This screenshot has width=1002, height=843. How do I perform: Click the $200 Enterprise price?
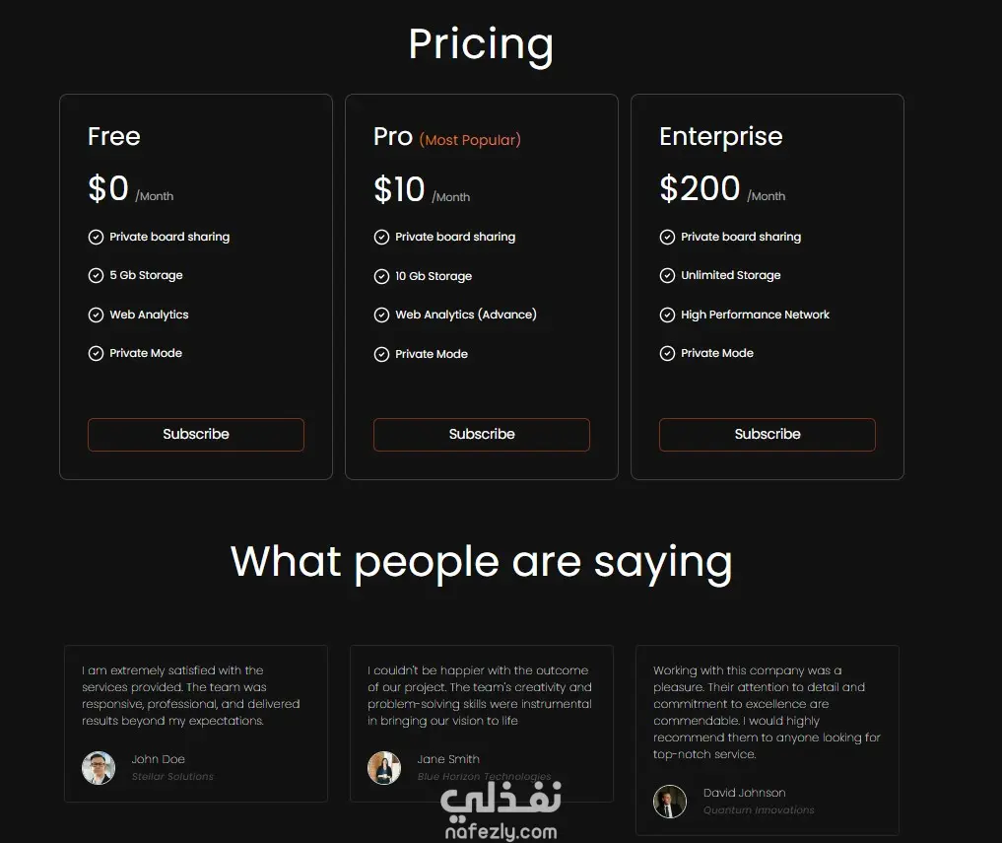[700, 188]
